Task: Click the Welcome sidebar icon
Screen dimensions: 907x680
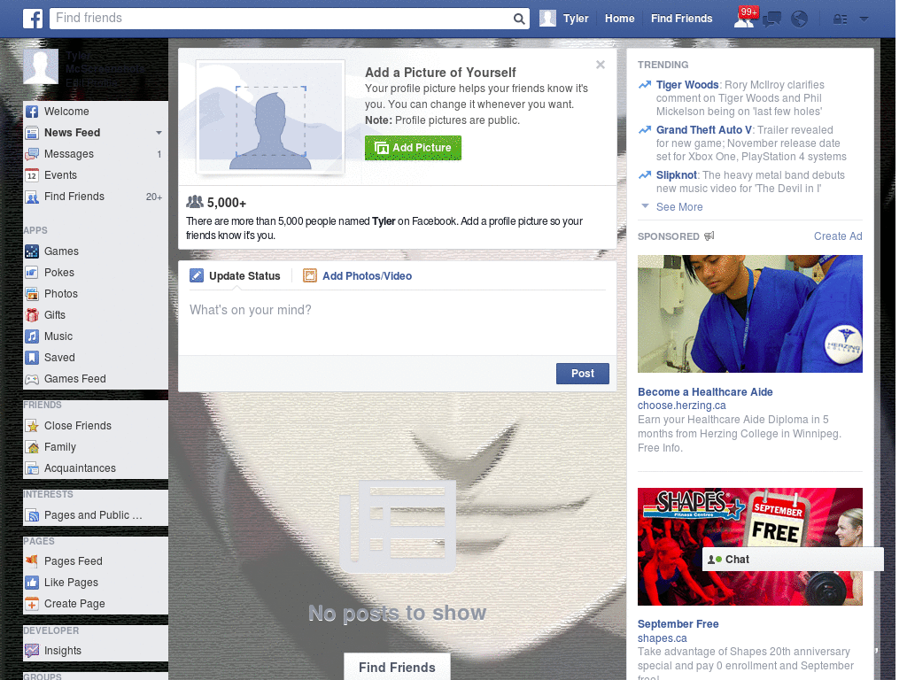Action: [x=32, y=112]
